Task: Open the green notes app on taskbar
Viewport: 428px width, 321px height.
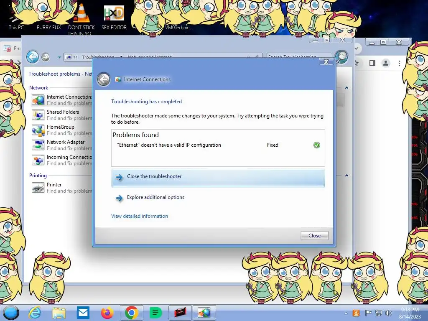Action: coord(155,313)
